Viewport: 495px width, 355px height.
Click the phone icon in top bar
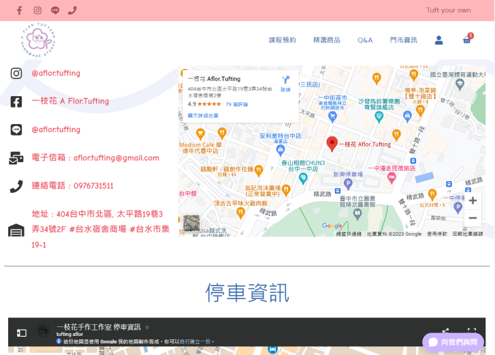72,10
